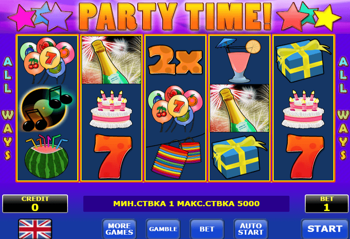The width and height of the screenshot is (350, 239).
Task: Select the birthday cake on second reel
Action: (111, 109)
